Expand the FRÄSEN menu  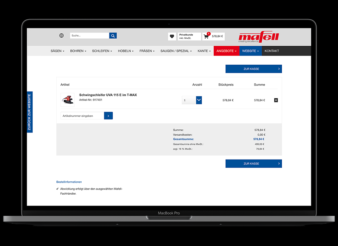[x=147, y=51]
